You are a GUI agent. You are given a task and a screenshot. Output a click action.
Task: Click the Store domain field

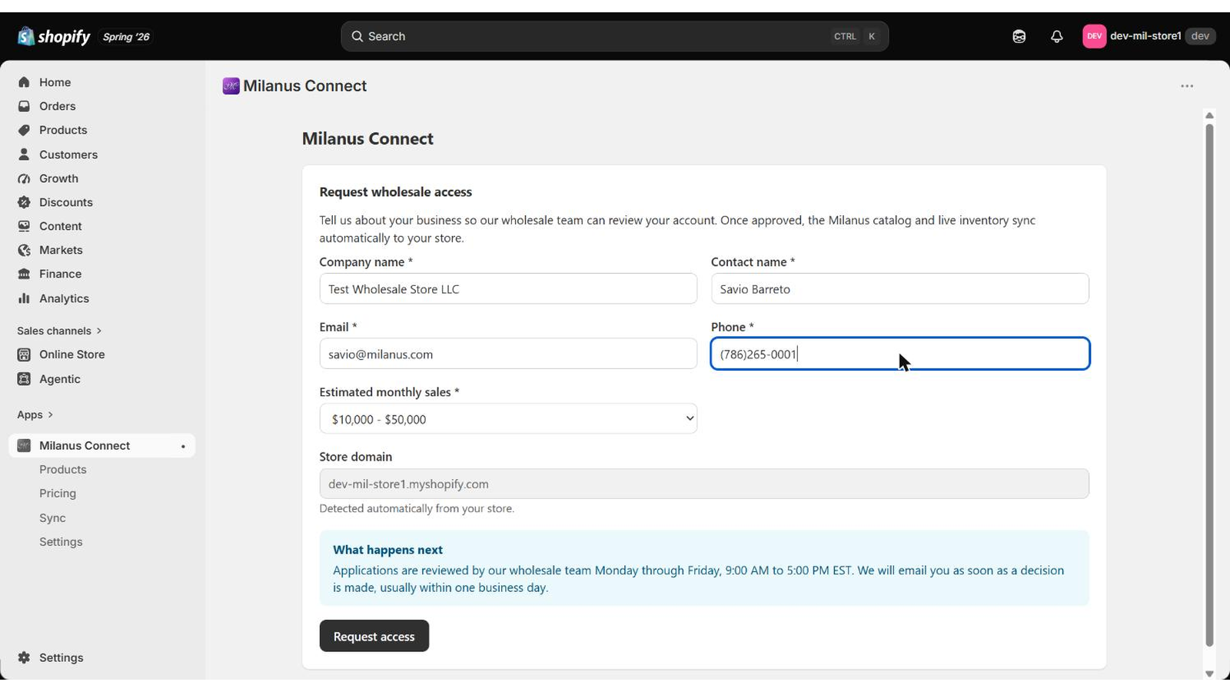704,484
